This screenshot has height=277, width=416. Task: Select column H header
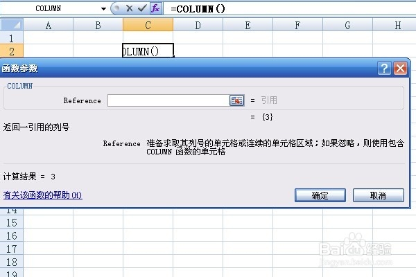(395, 25)
